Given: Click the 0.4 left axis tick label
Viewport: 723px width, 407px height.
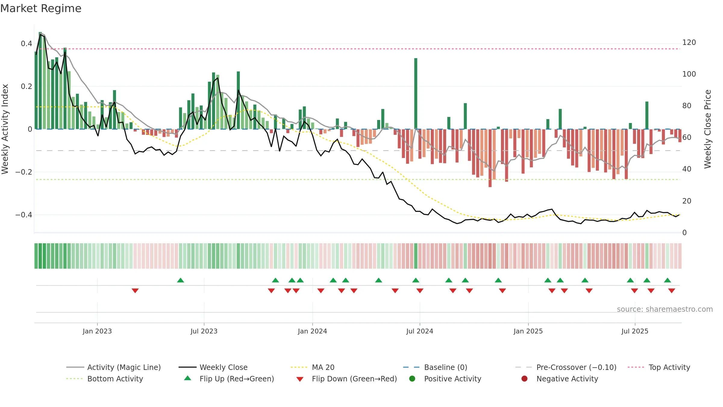Looking at the screenshot, I should 26,44.
